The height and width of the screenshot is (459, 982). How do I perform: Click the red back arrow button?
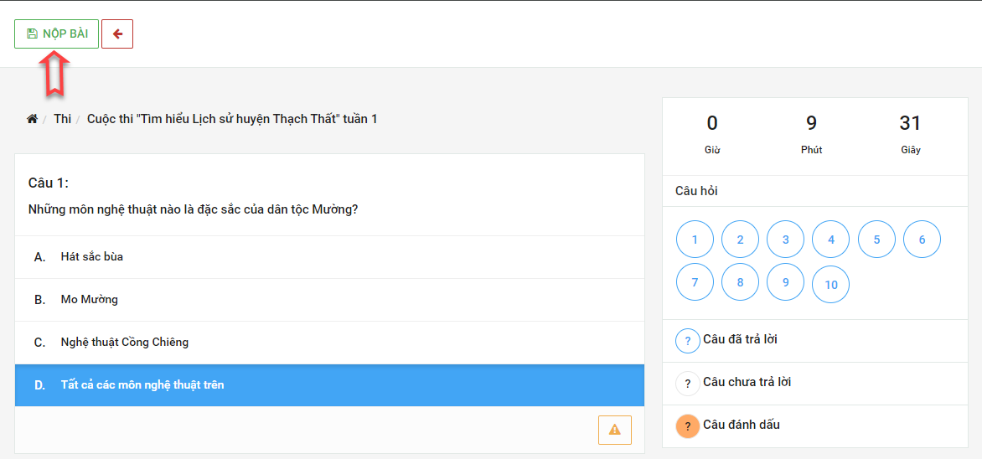pyautogui.click(x=117, y=34)
